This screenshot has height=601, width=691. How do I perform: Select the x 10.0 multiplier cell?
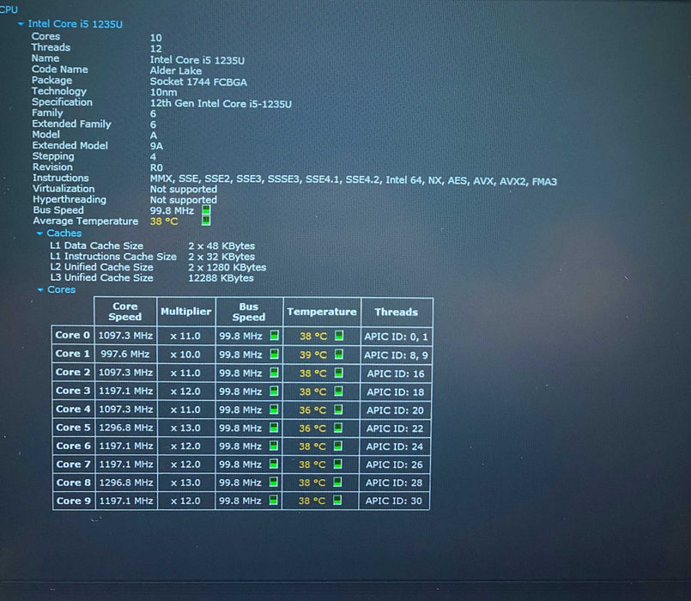(x=185, y=355)
